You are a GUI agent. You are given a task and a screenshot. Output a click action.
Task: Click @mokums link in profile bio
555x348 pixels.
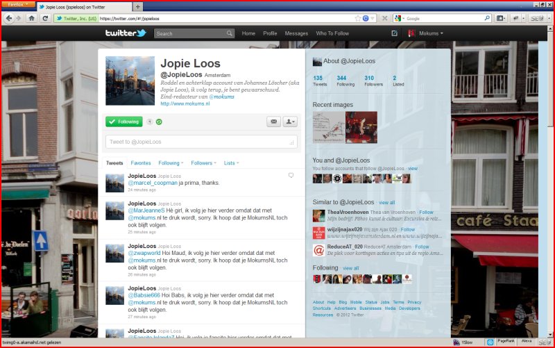tap(221, 97)
